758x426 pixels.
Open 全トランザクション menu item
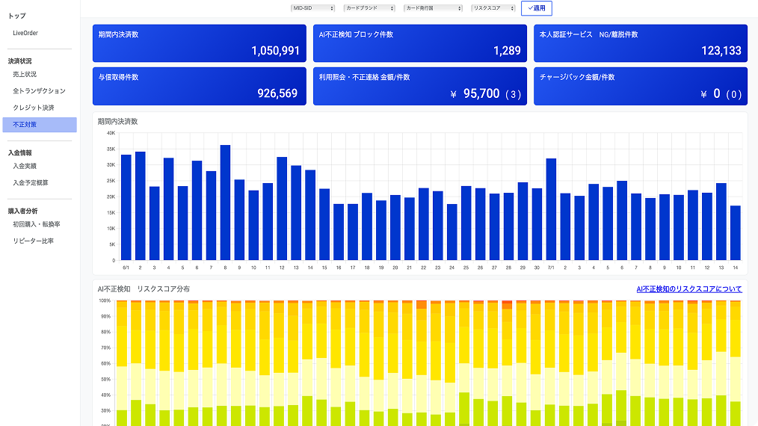(39, 91)
